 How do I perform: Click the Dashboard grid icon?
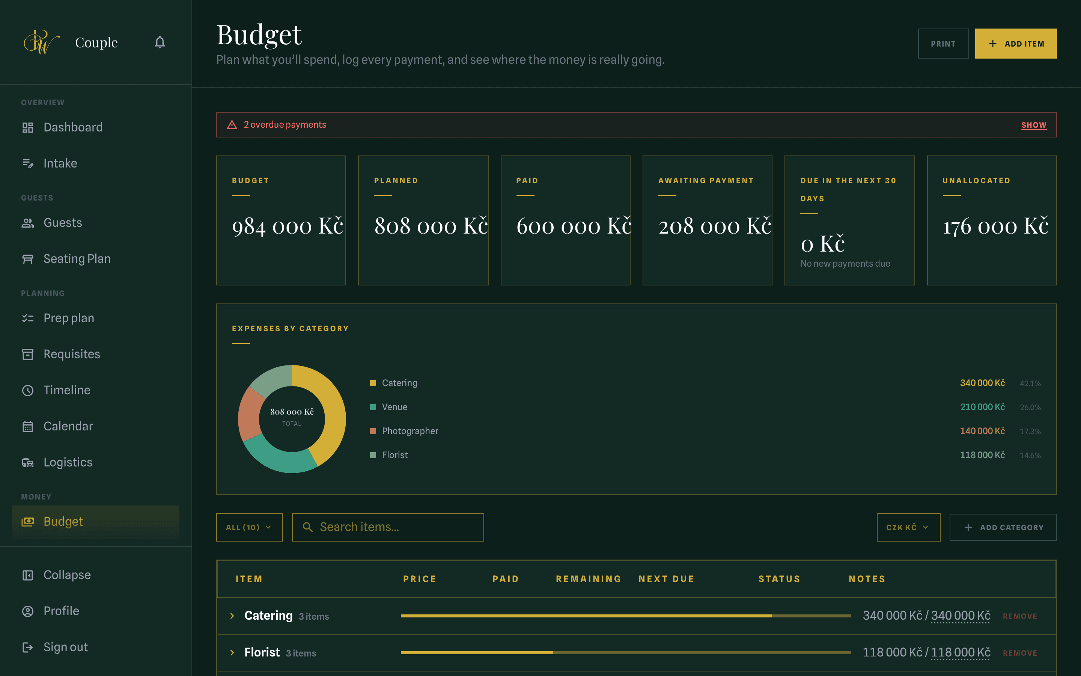28,127
